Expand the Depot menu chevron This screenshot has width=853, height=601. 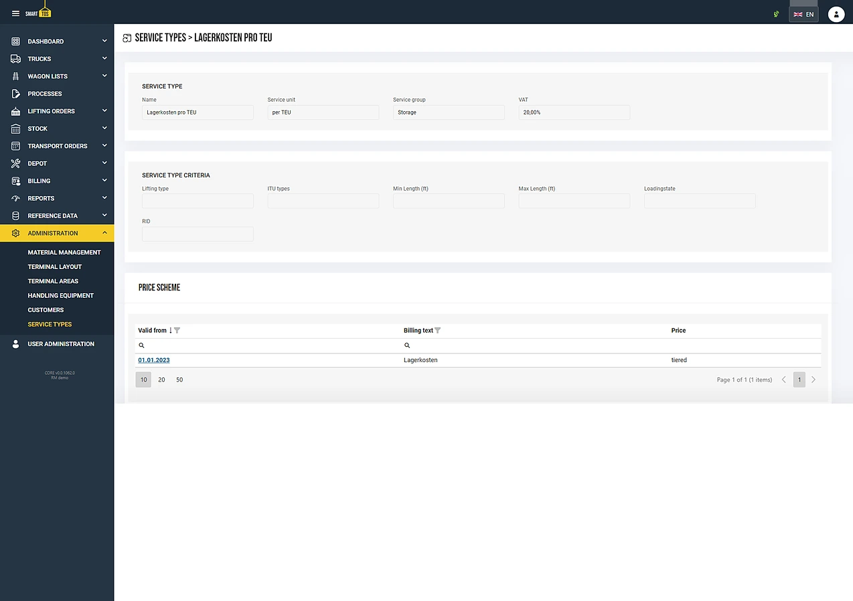pos(104,163)
